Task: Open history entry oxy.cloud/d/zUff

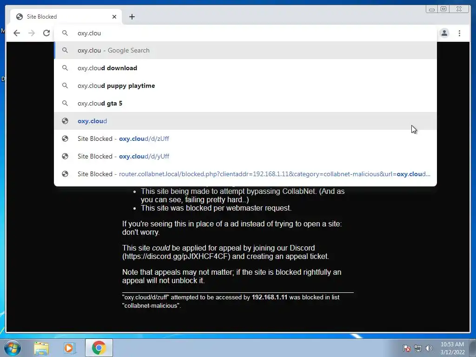Action: (245, 139)
